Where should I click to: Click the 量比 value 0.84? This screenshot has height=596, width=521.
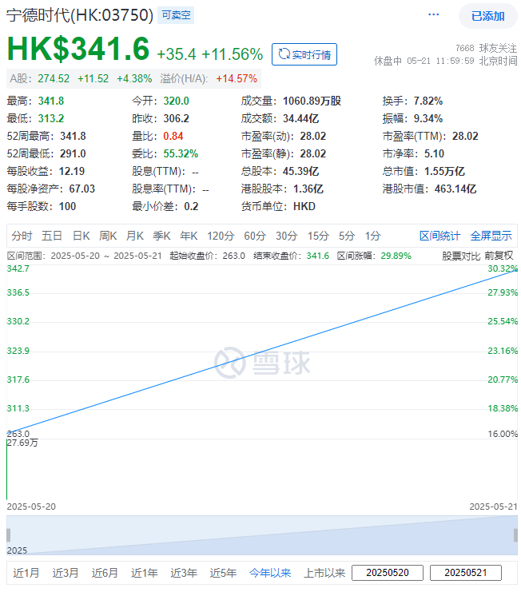[173, 136]
